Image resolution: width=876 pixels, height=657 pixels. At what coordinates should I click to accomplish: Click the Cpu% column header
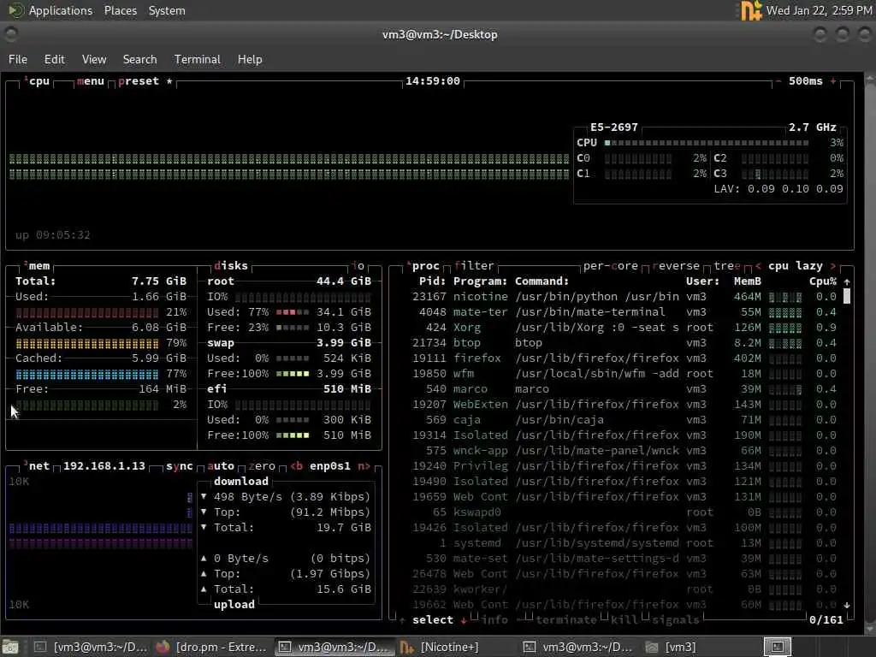tap(823, 281)
